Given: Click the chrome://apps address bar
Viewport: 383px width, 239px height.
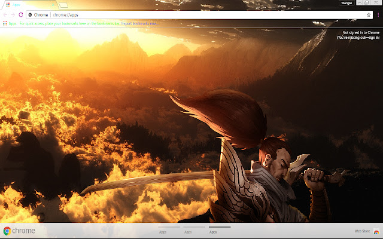Looking at the screenshot, I should click(x=199, y=15).
